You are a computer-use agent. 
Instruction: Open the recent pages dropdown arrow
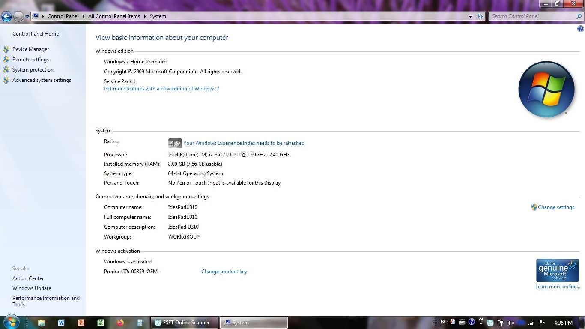pyautogui.click(x=27, y=16)
